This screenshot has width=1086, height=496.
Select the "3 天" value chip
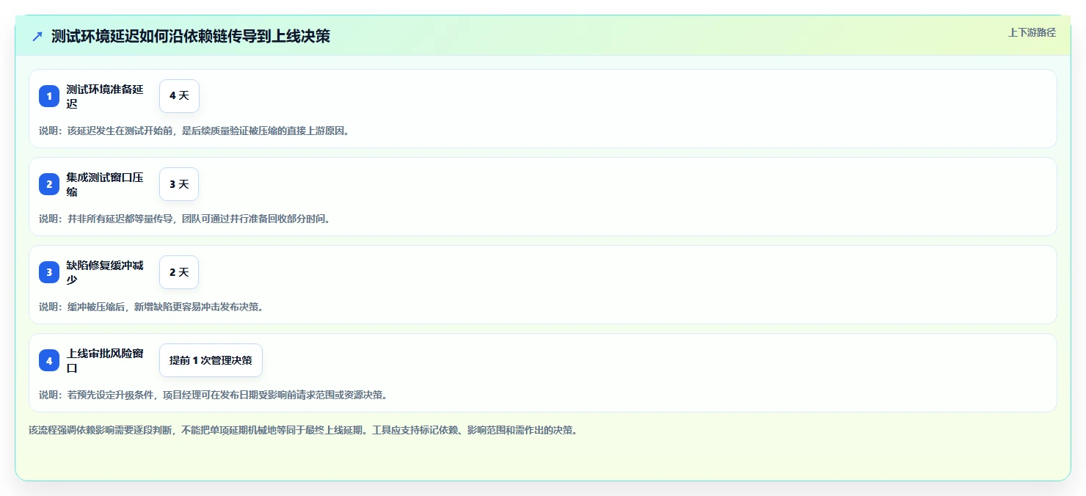click(179, 184)
